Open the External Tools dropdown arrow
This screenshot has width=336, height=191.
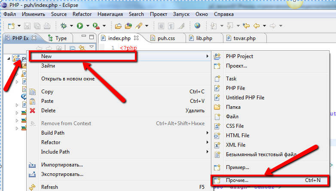(104, 26)
